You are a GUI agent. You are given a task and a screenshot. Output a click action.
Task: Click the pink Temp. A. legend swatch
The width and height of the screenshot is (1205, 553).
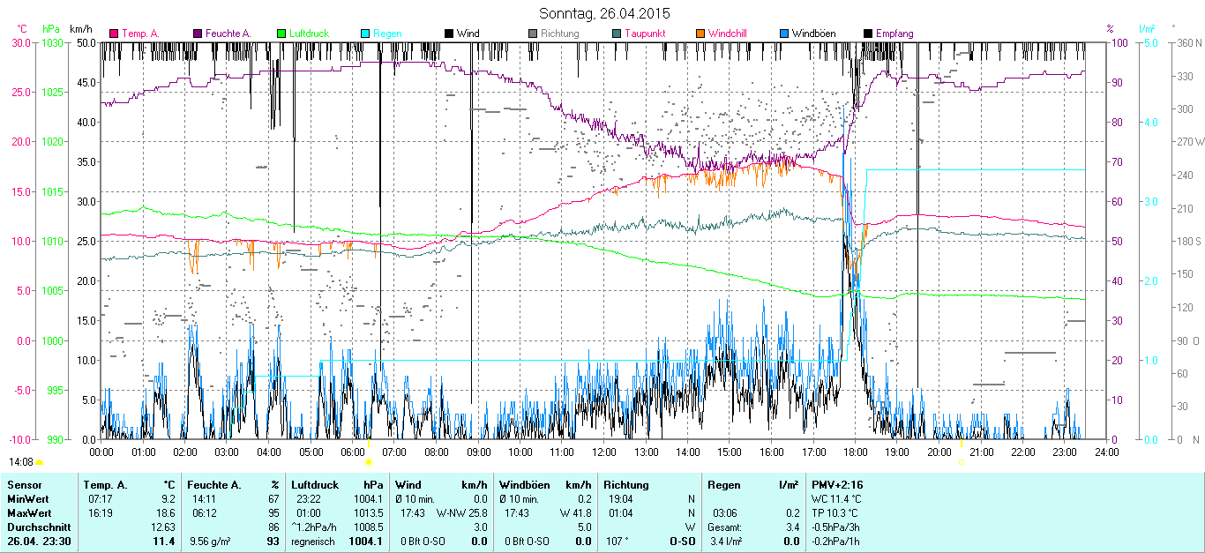pos(114,34)
